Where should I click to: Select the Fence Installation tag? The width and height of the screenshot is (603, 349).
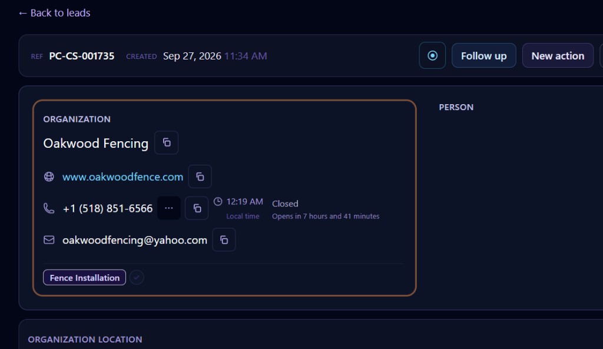(85, 278)
